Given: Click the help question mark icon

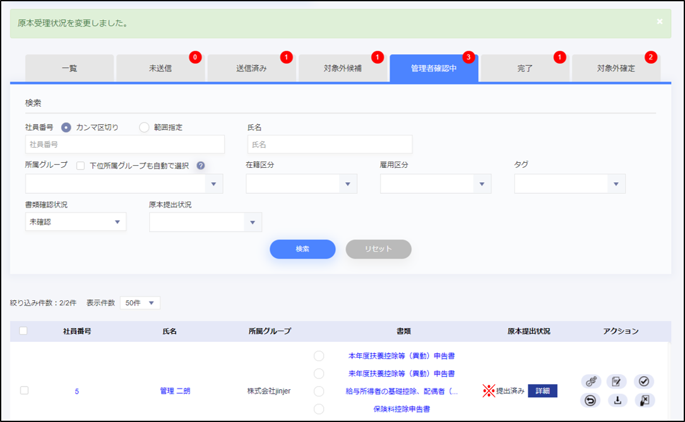Looking at the screenshot, I should click(201, 165).
